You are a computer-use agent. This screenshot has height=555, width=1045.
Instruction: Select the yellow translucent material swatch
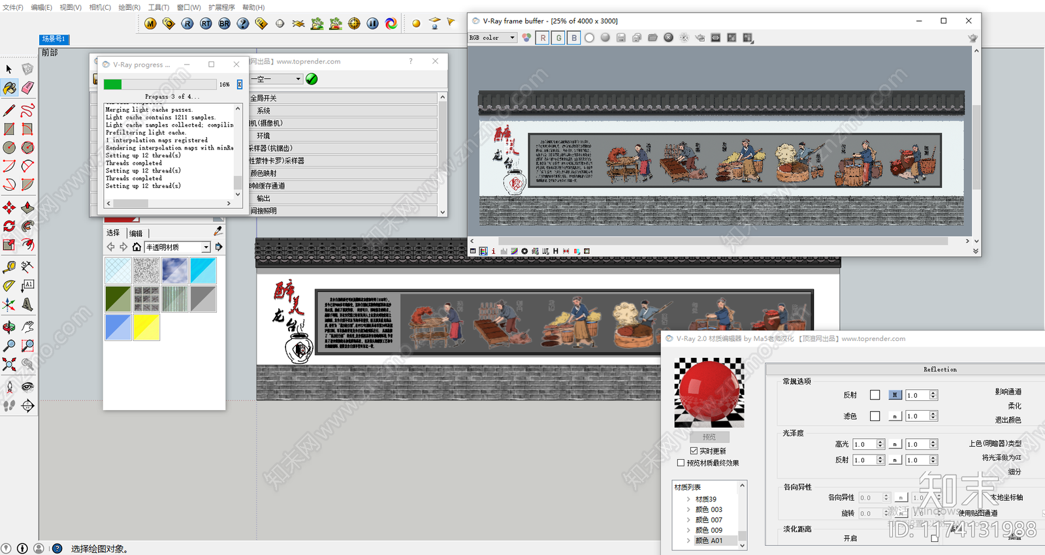(146, 327)
